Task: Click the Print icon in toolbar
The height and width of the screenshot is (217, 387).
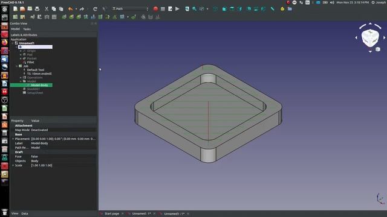Action: (x=37, y=9)
